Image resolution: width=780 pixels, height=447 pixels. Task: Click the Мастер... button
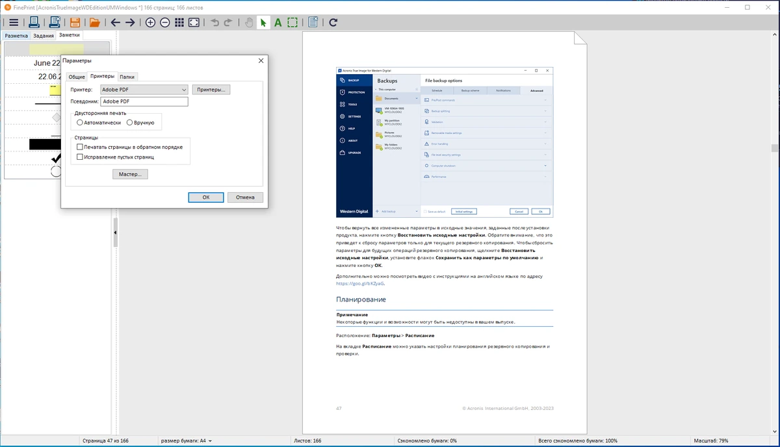tap(130, 174)
